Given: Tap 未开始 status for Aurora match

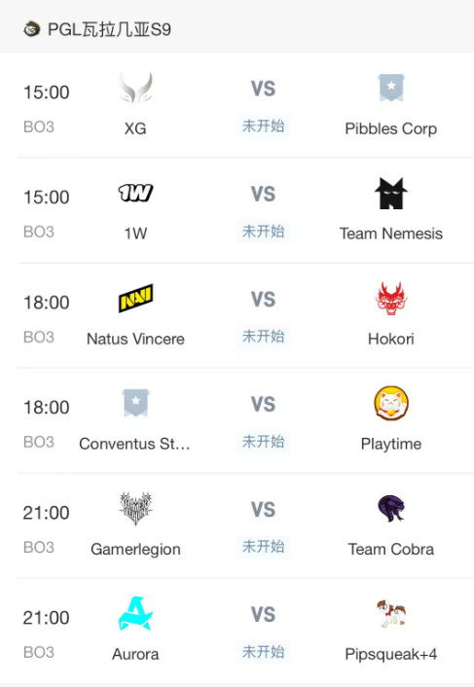Looking at the screenshot, I should pos(264,652).
